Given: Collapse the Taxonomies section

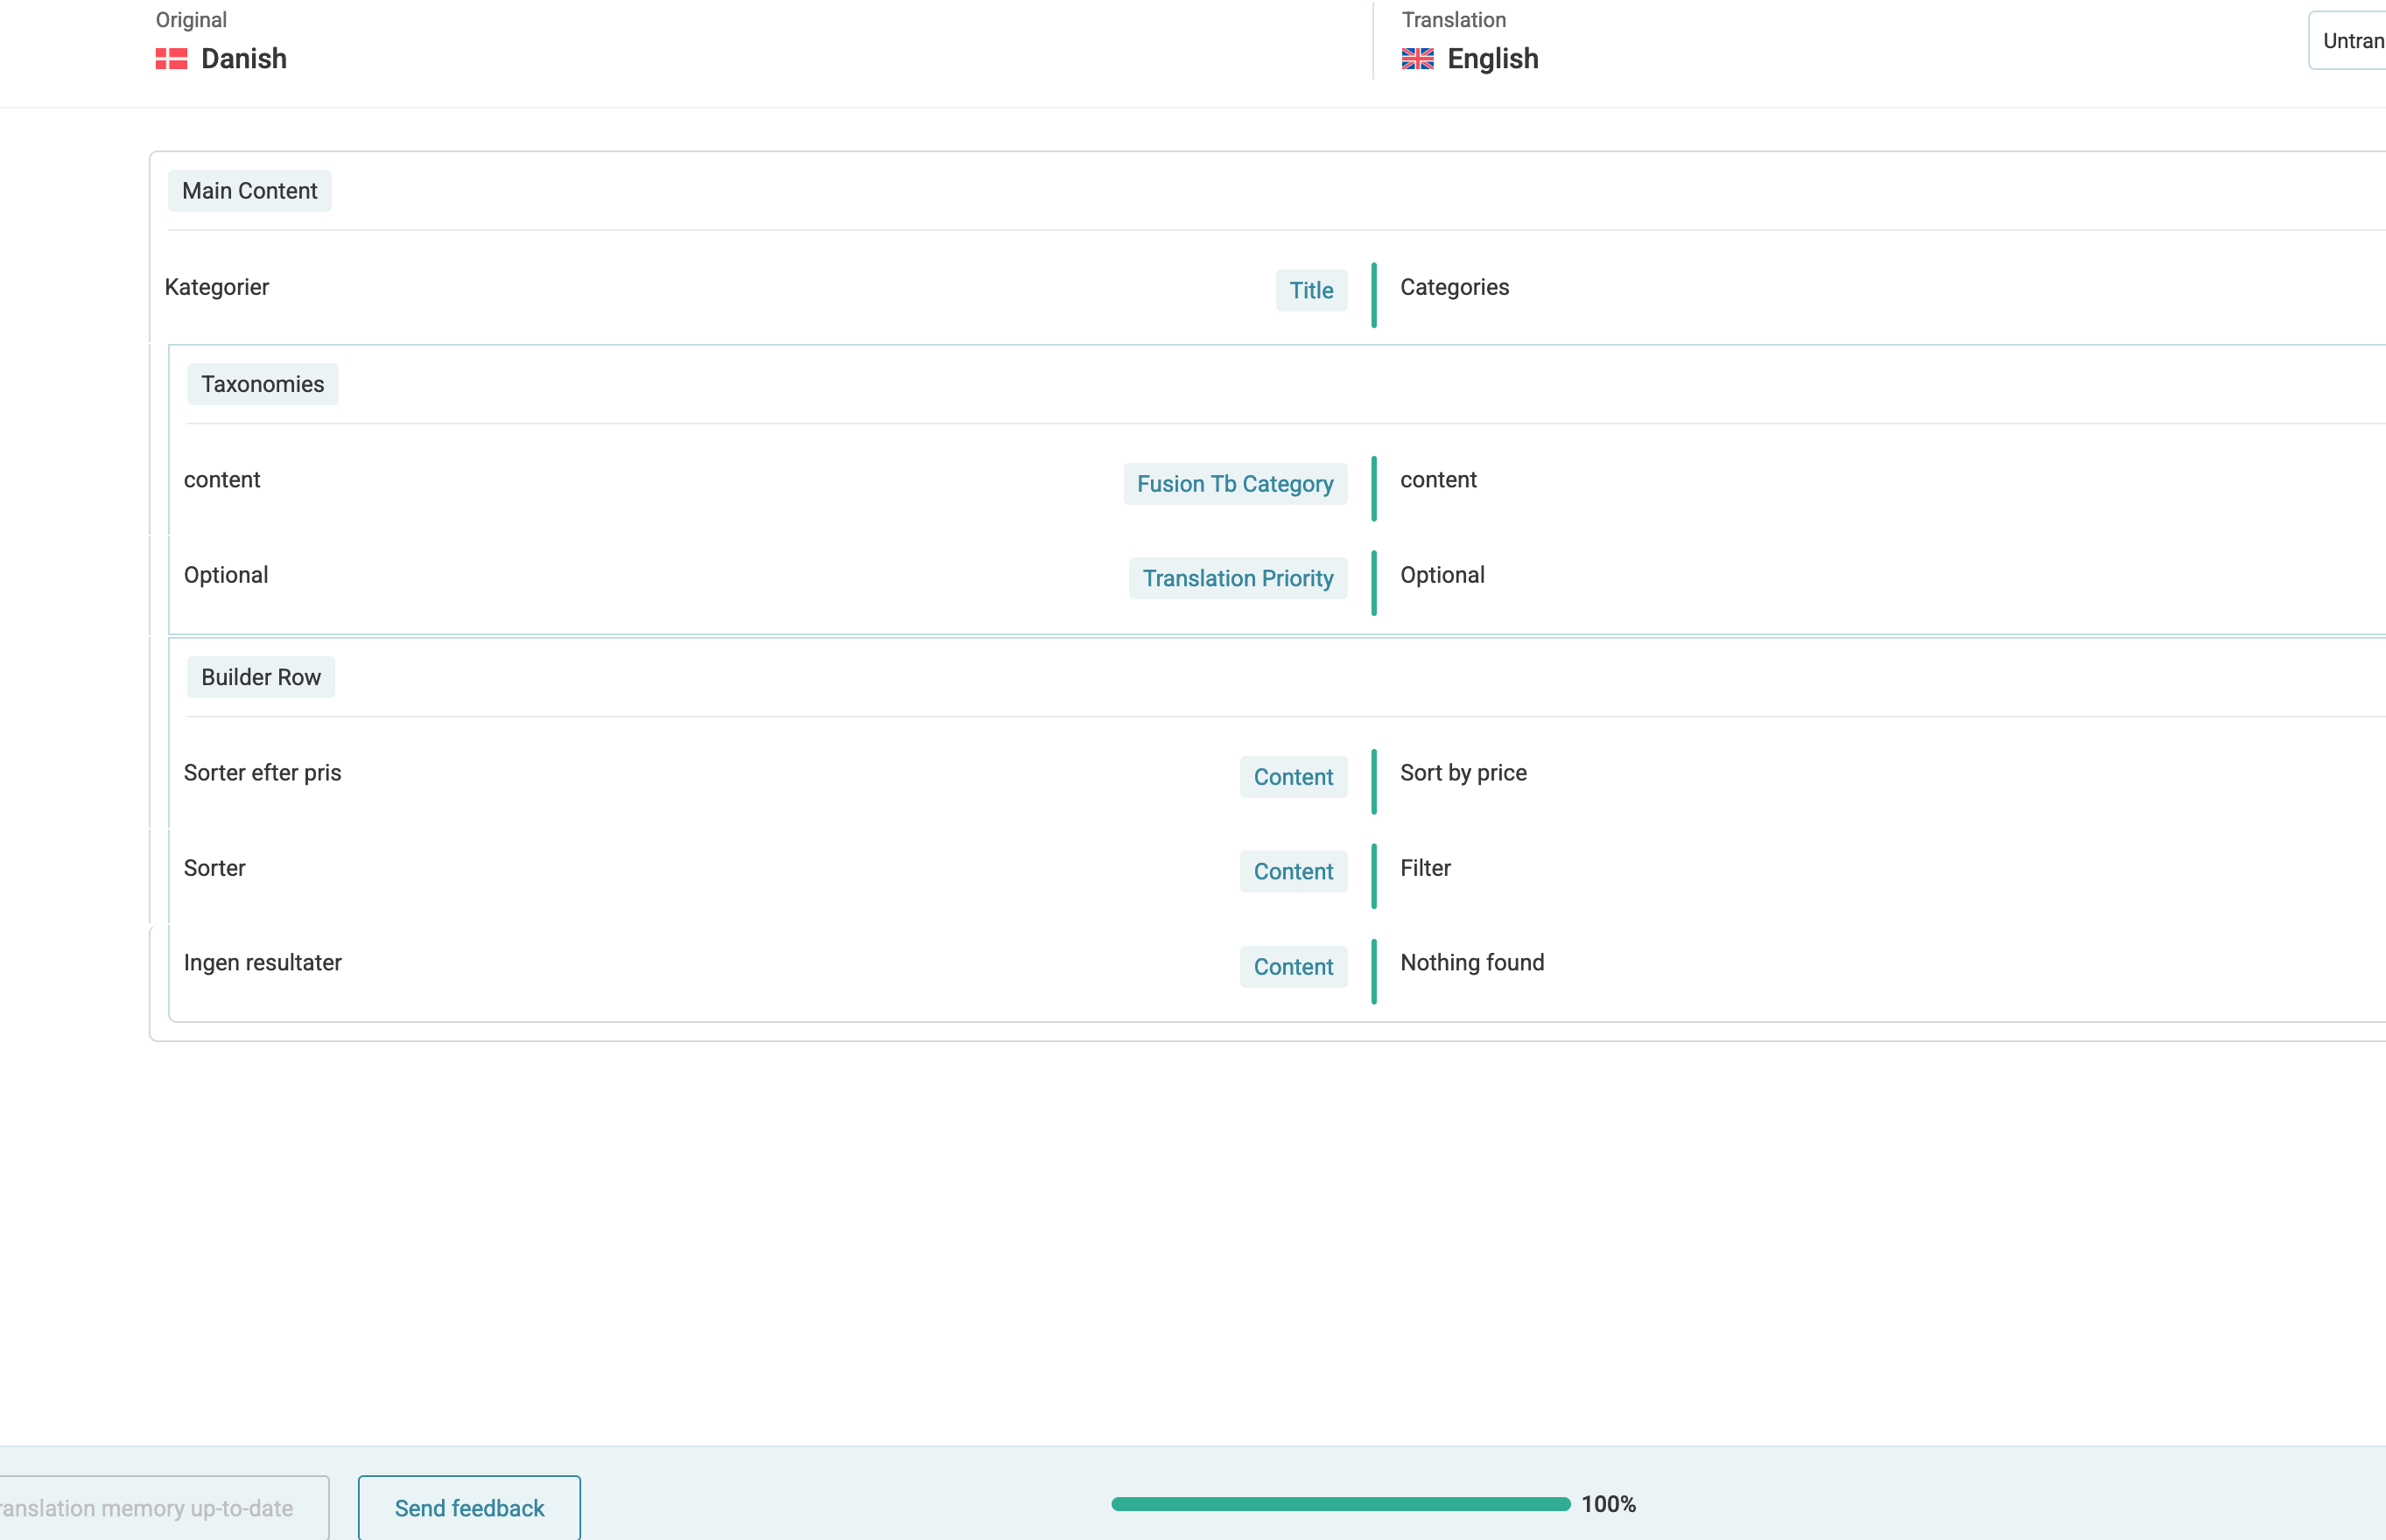Looking at the screenshot, I should [x=262, y=384].
